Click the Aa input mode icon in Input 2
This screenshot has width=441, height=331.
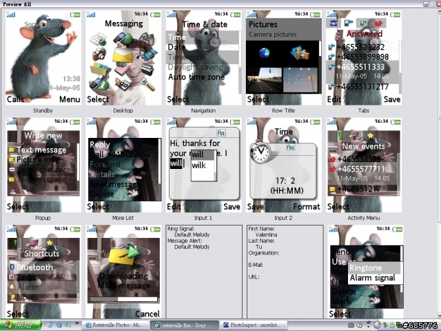(290, 147)
